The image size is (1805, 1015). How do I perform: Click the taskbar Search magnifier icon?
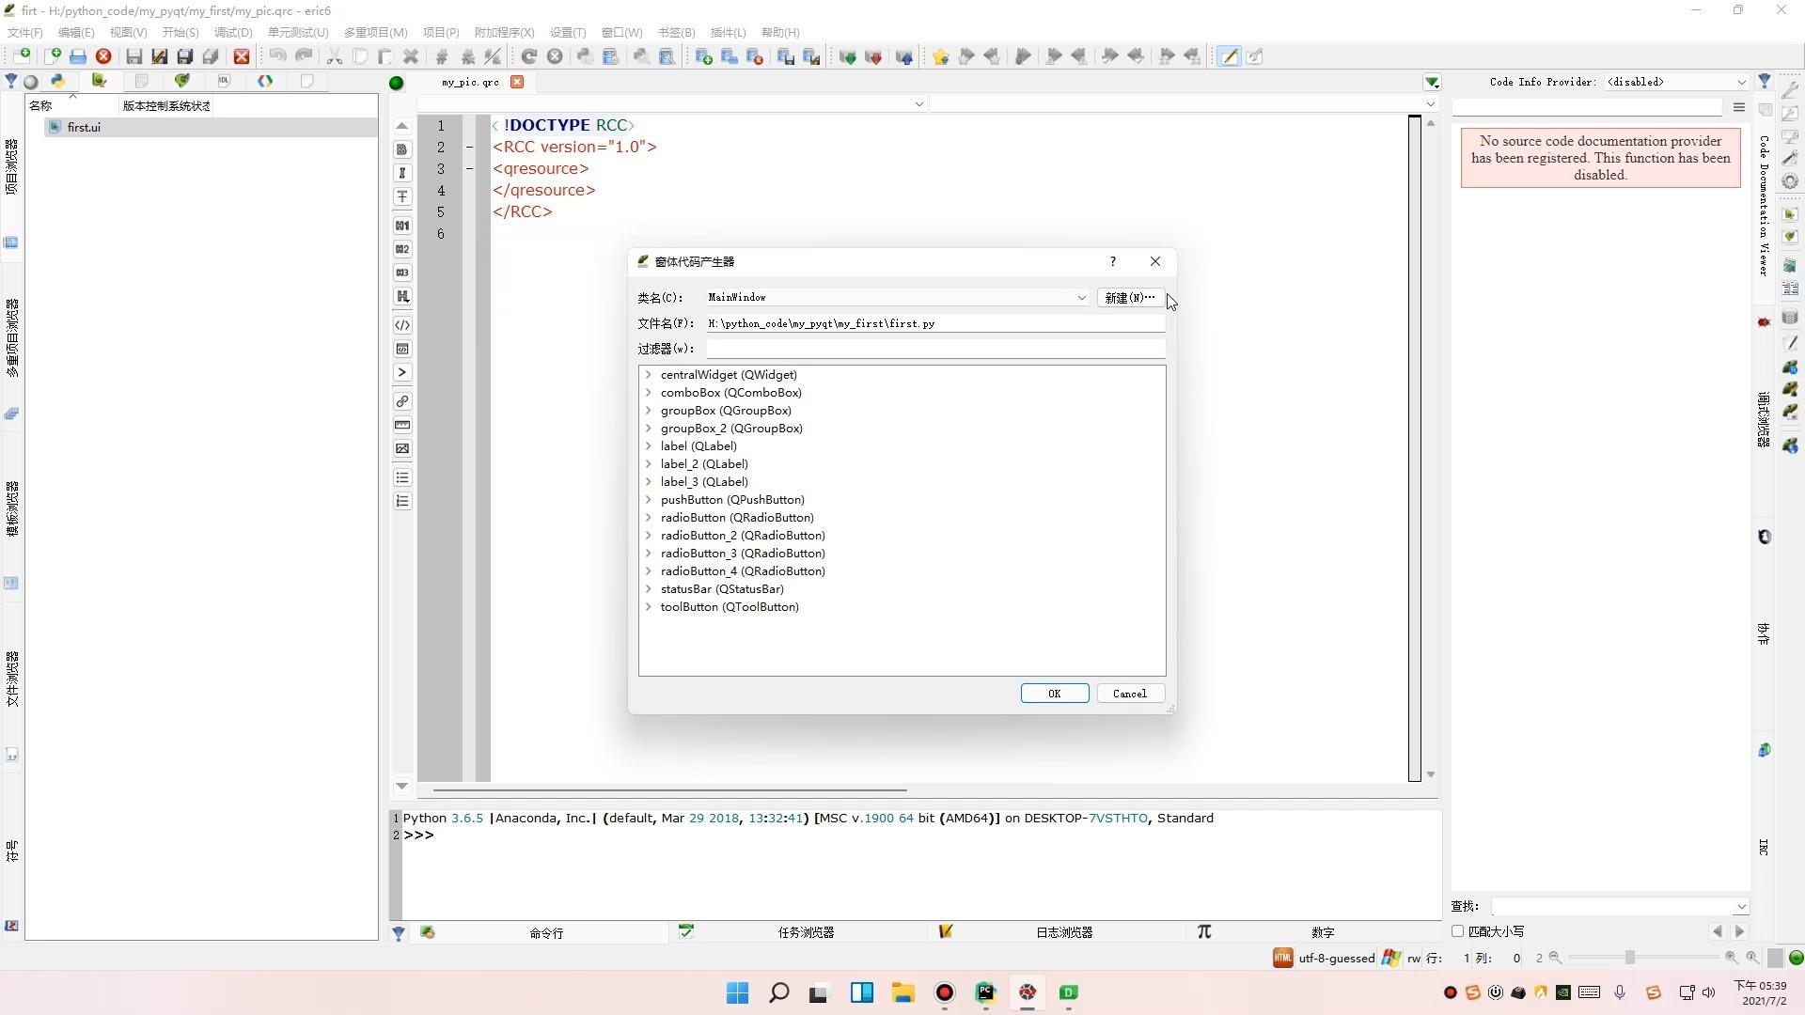click(778, 992)
